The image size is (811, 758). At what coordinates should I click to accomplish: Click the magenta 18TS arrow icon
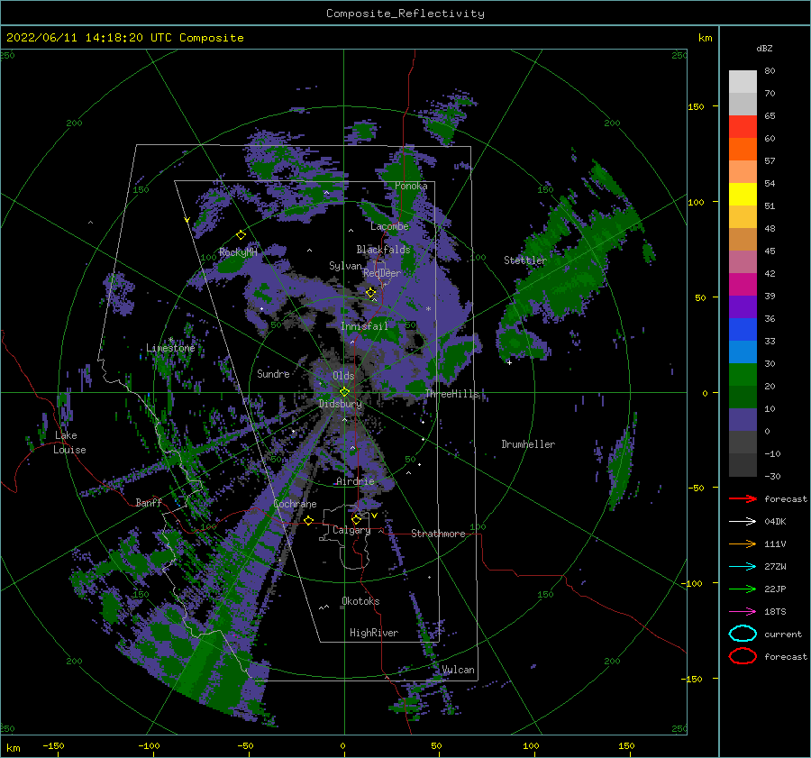coord(743,611)
